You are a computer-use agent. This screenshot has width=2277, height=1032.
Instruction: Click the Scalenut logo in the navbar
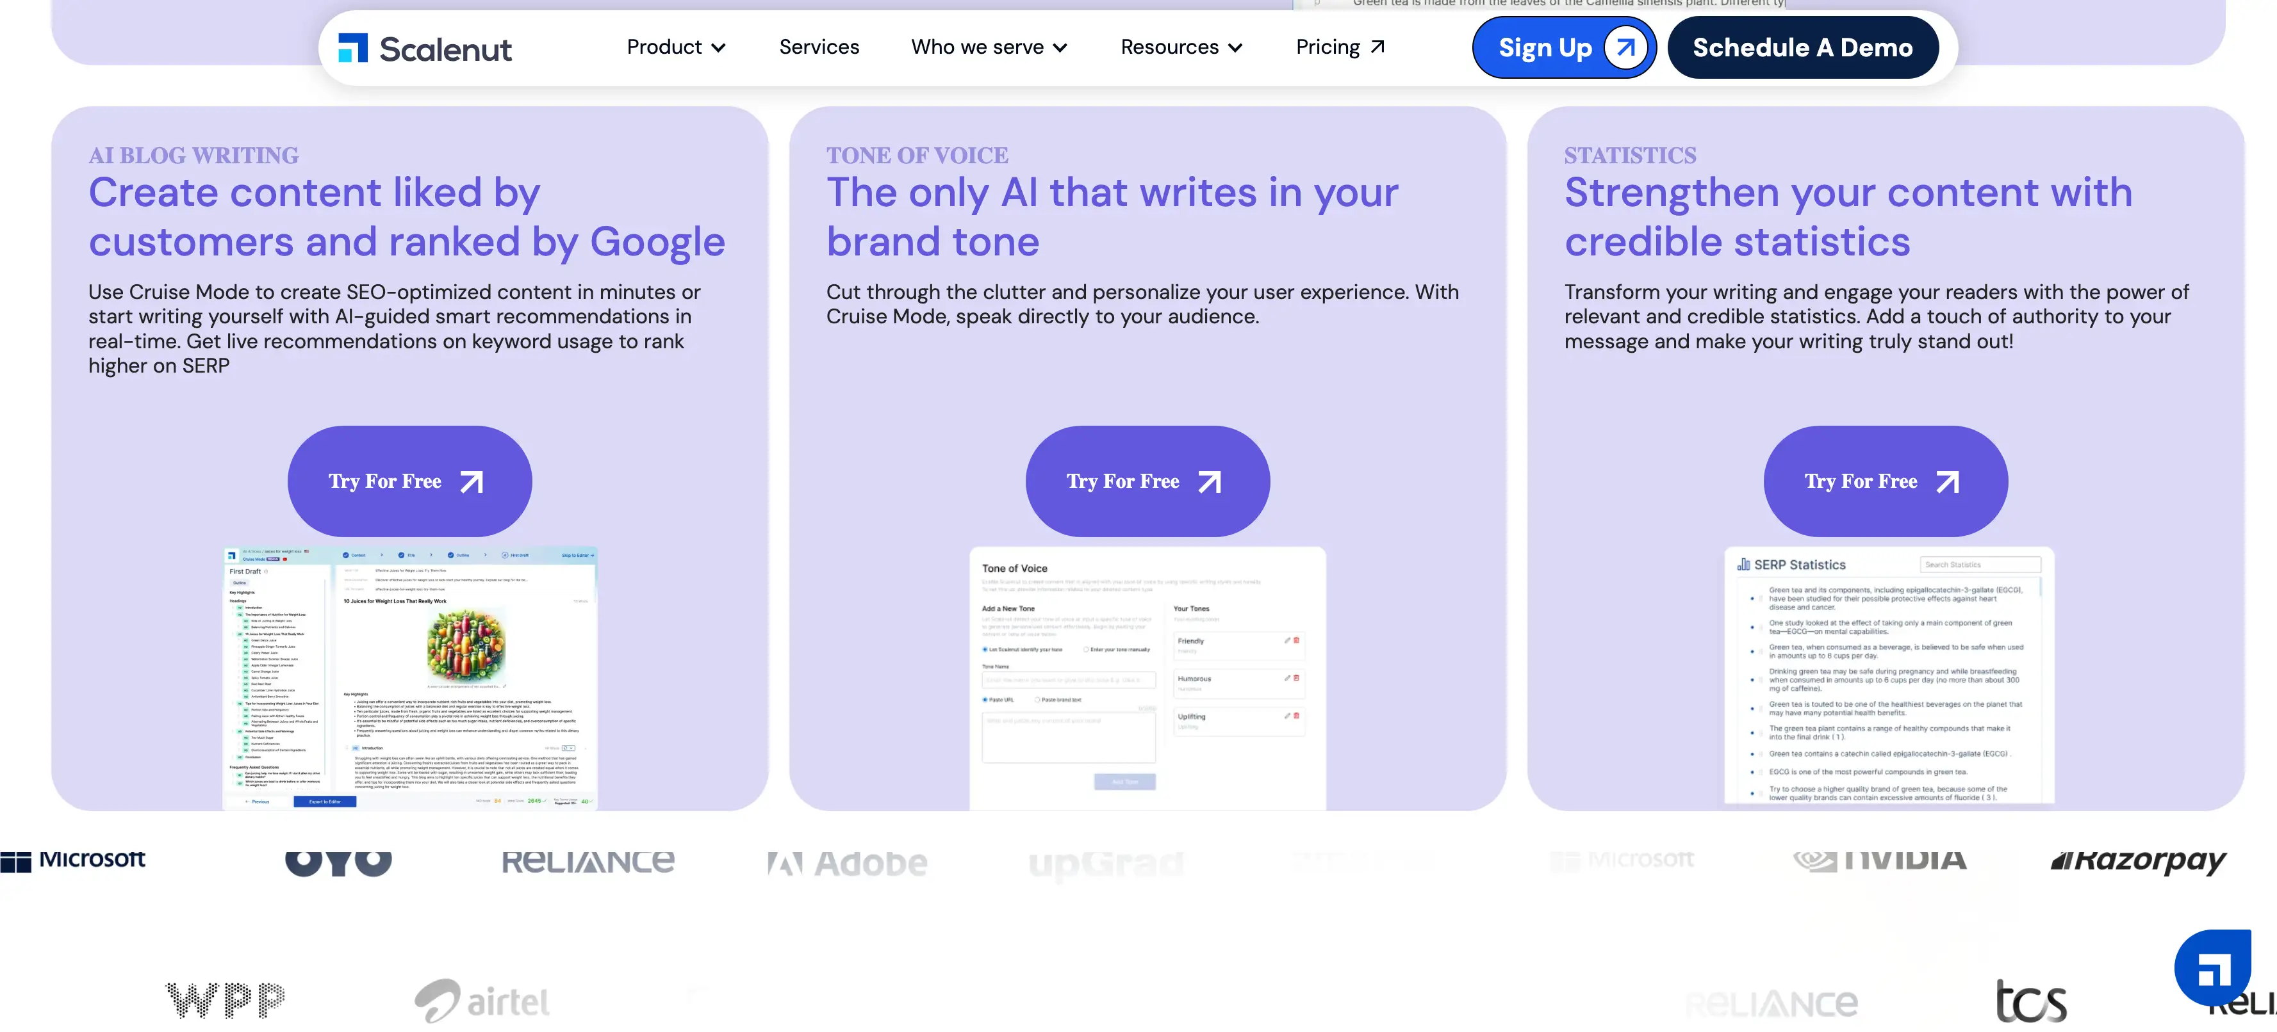tap(424, 49)
